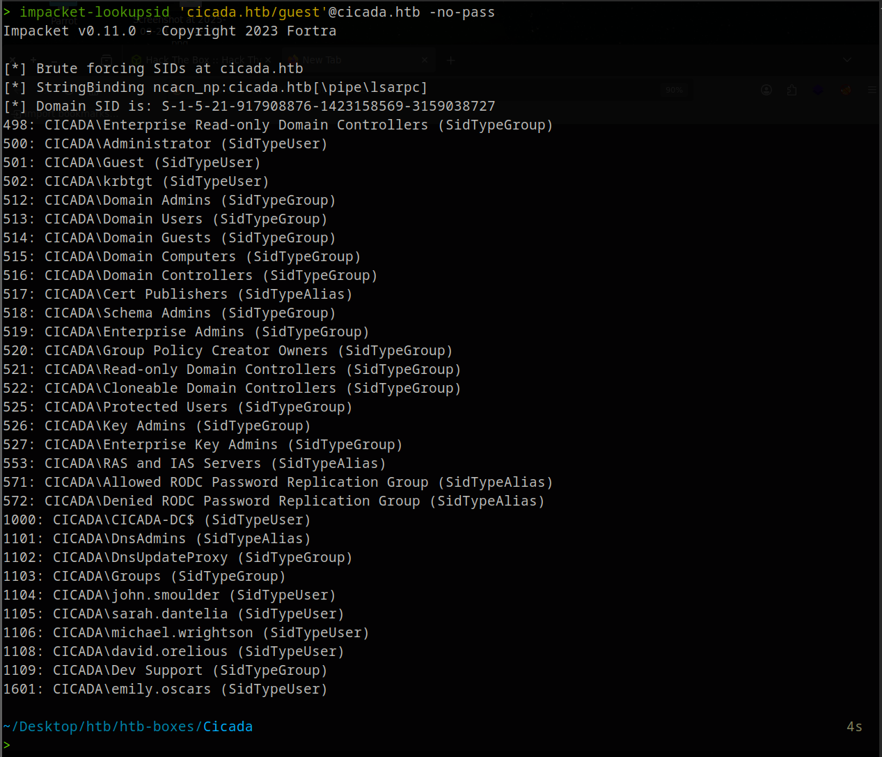
Task: Click the empty shell prompt at bottom
Action: 7,745
